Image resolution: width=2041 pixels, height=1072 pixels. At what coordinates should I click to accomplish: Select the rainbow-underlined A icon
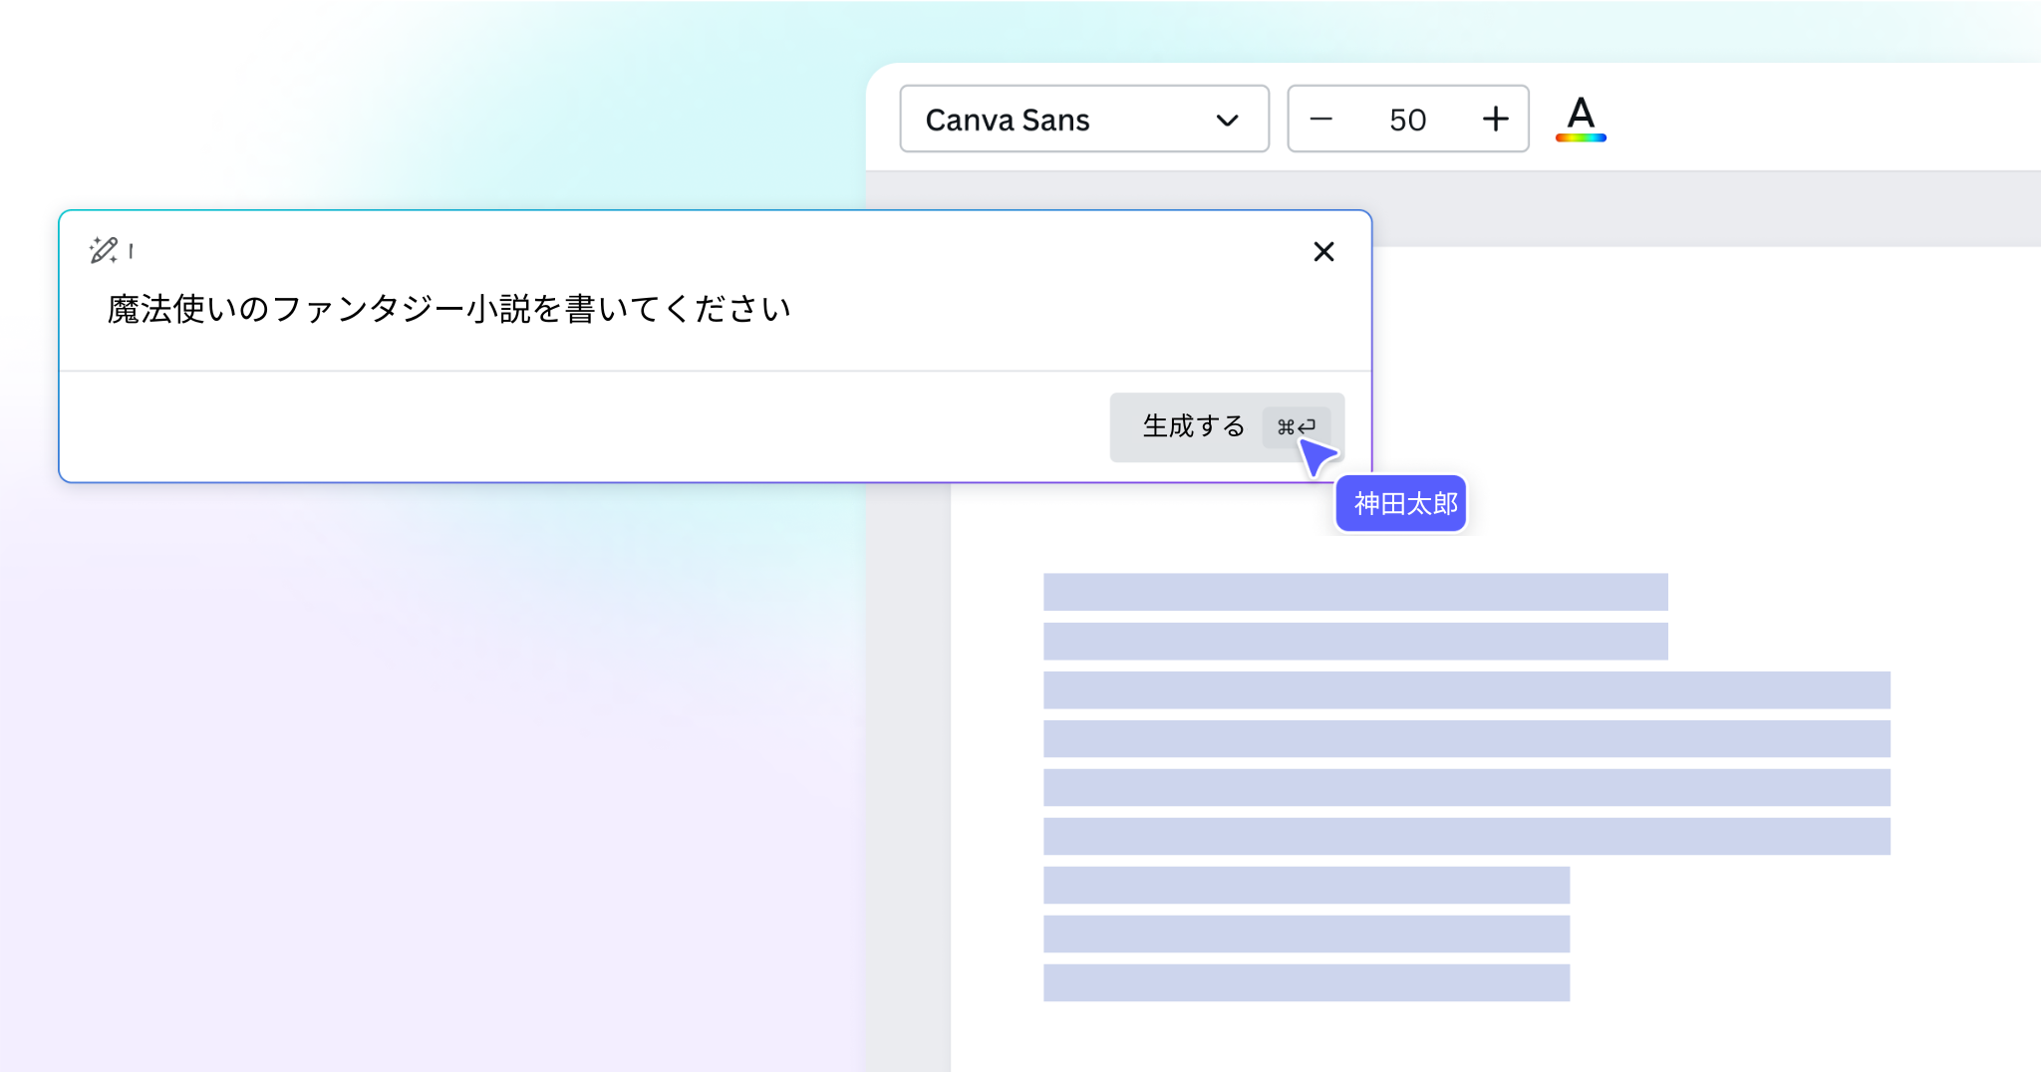pyautogui.click(x=1582, y=119)
